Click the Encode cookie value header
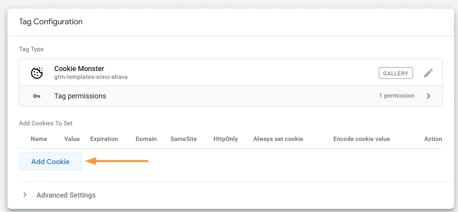The width and height of the screenshot is (458, 212). (362, 139)
